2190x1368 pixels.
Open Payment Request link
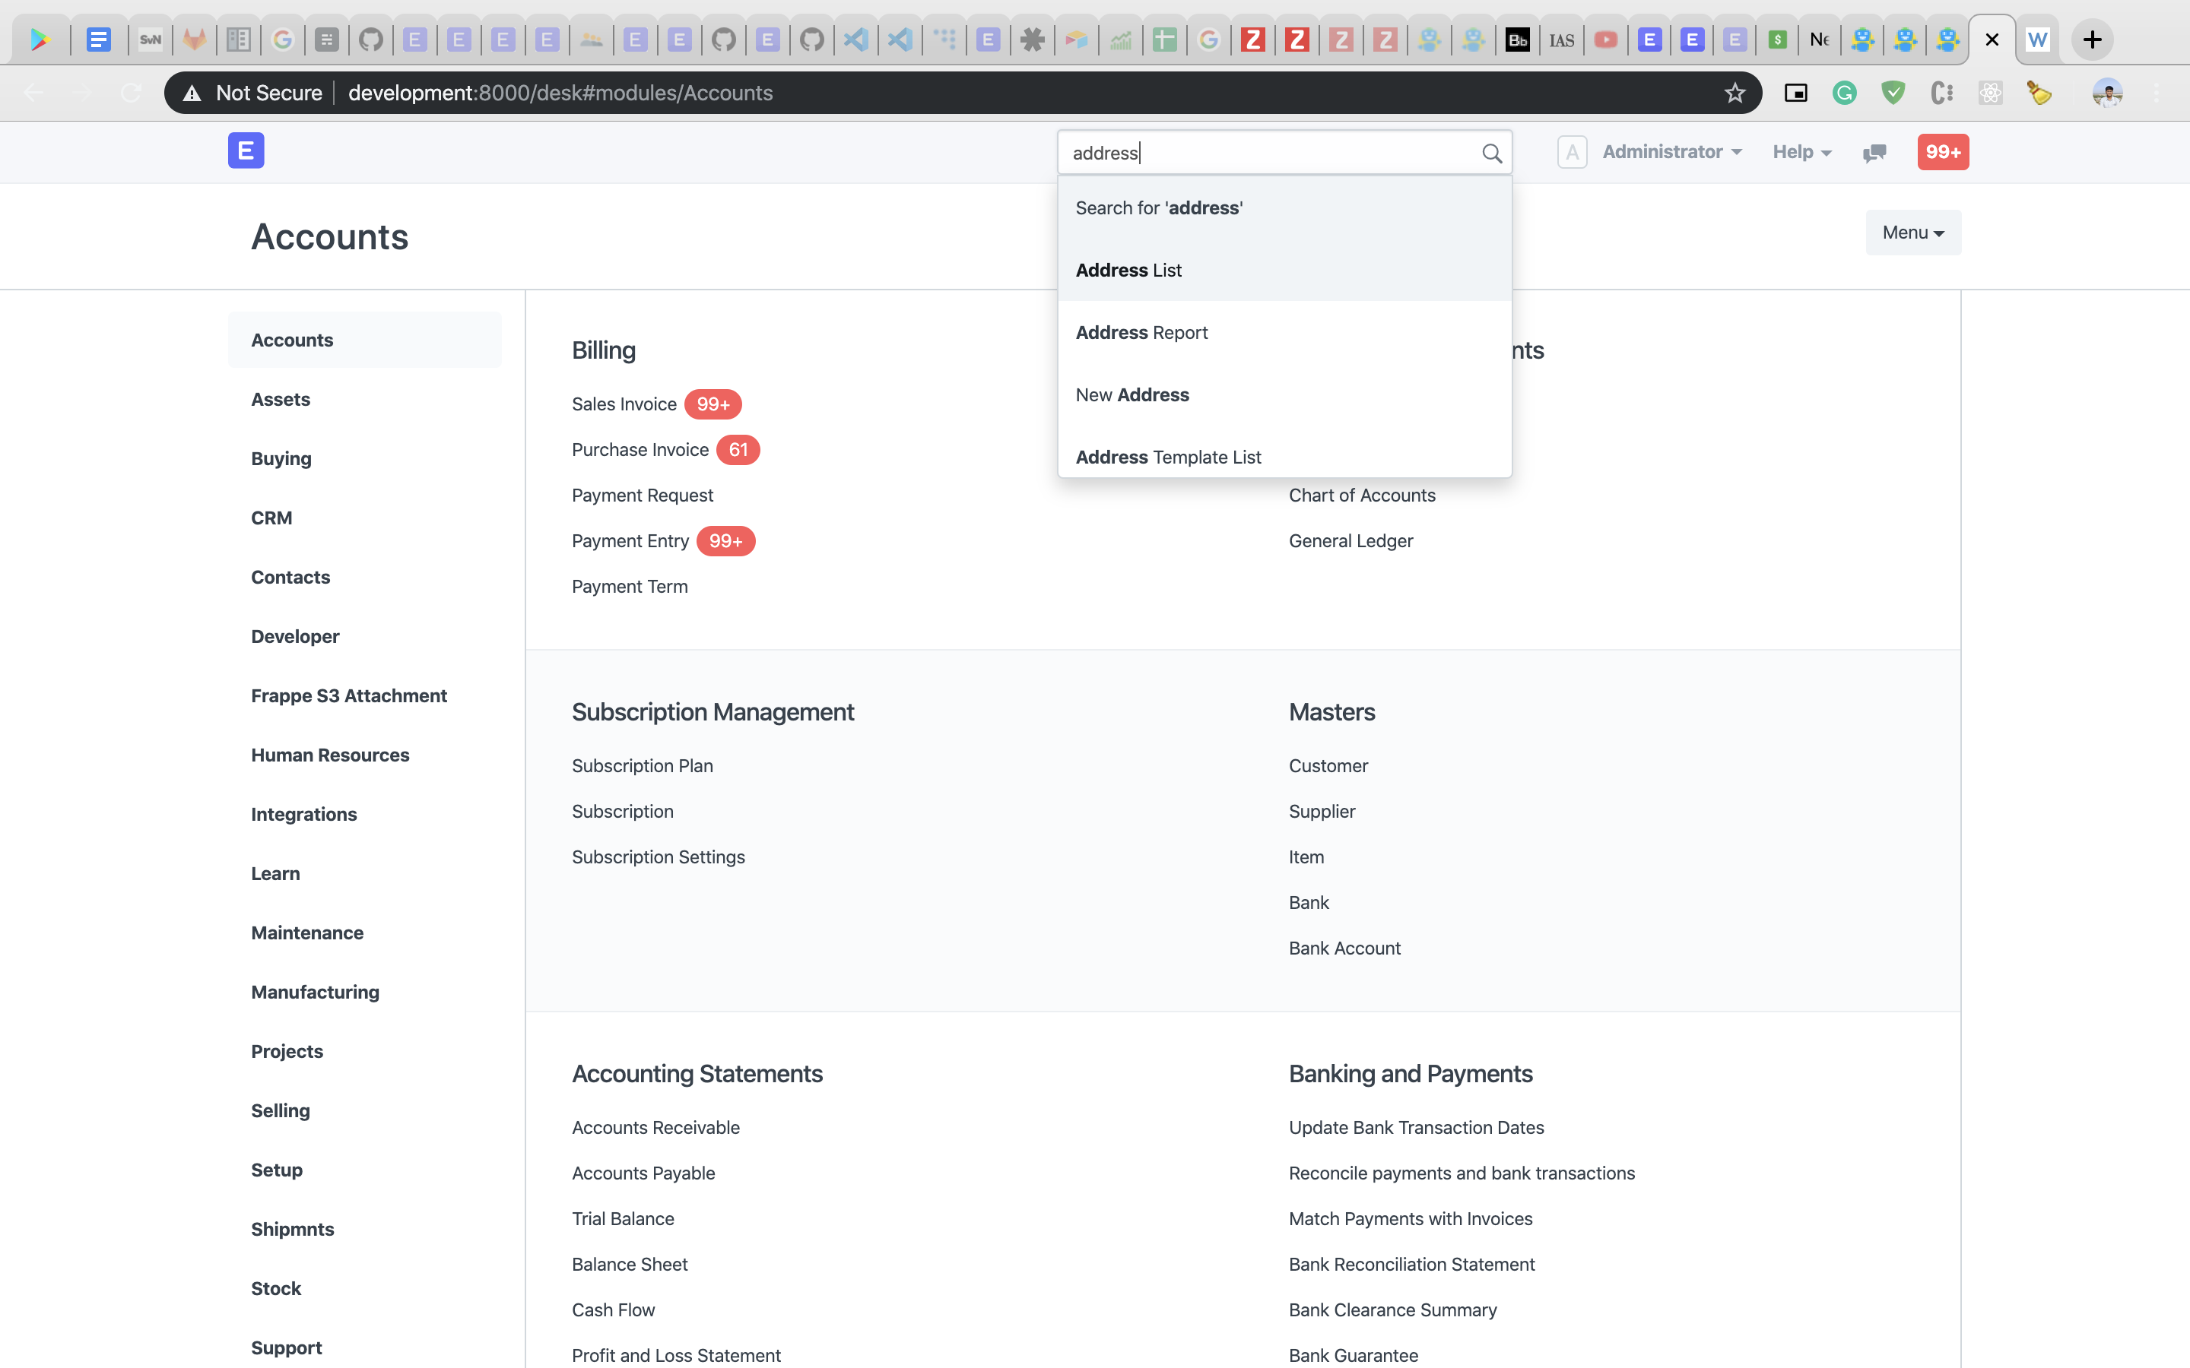tap(643, 495)
